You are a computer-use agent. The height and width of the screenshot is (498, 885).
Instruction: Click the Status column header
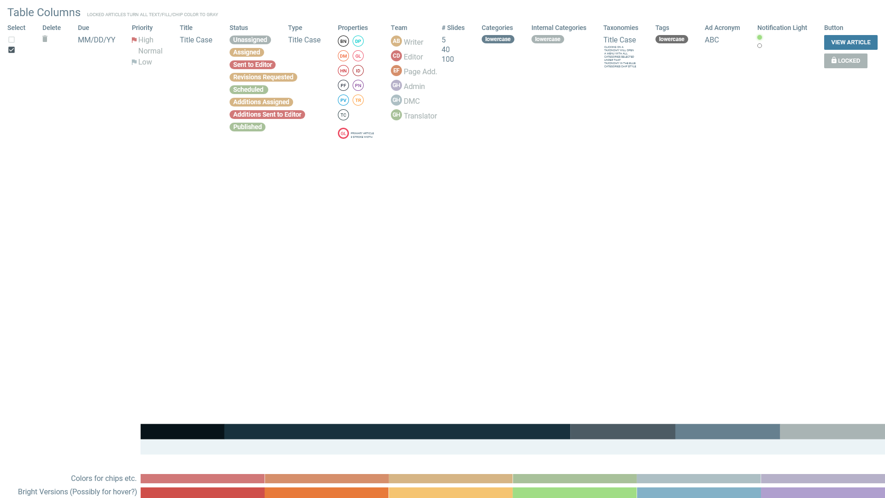(239, 28)
